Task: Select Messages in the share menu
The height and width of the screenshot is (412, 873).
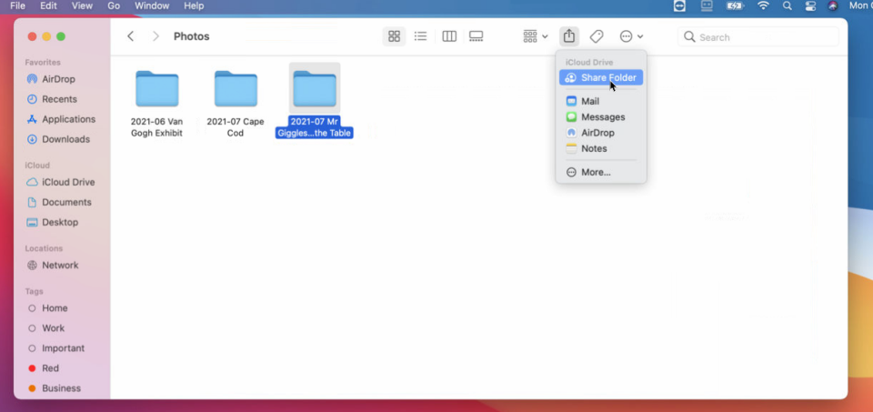Action: tap(602, 117)
